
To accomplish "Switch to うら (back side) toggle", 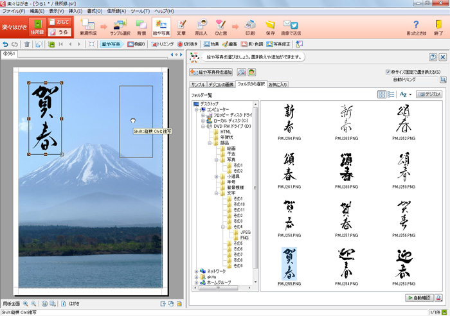I will [x=59, y=32].
